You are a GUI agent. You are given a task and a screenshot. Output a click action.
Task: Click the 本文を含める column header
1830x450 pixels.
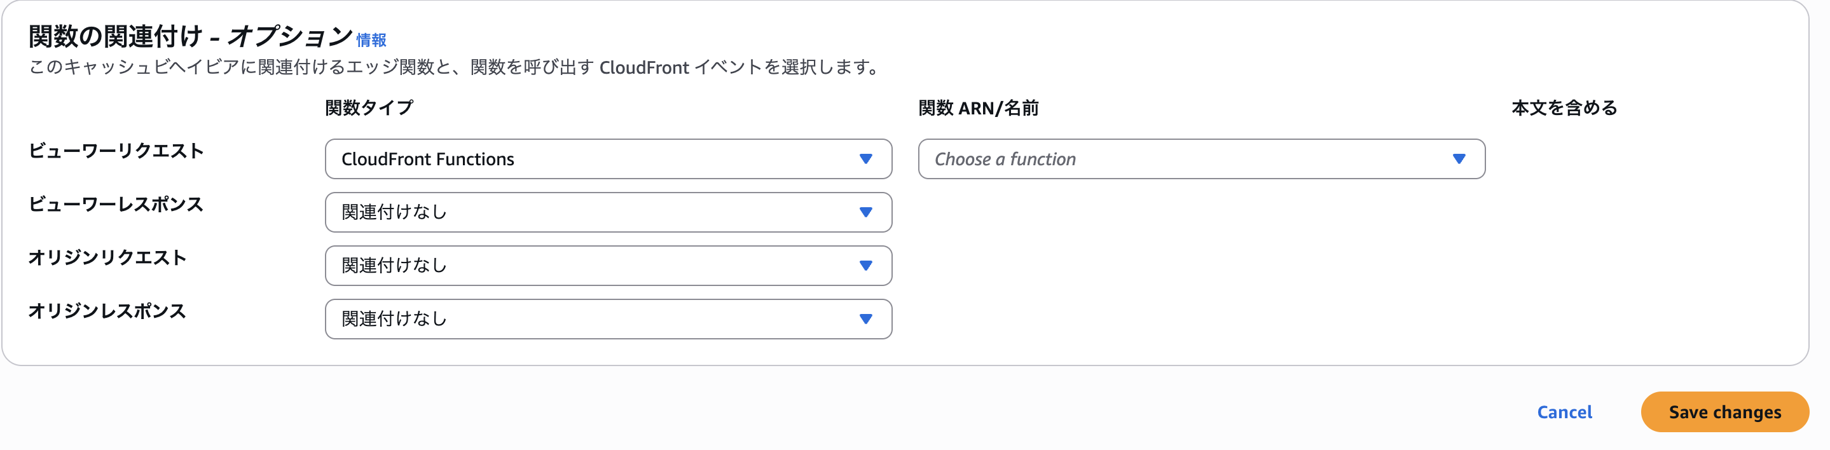click(x=1564, y=108)
